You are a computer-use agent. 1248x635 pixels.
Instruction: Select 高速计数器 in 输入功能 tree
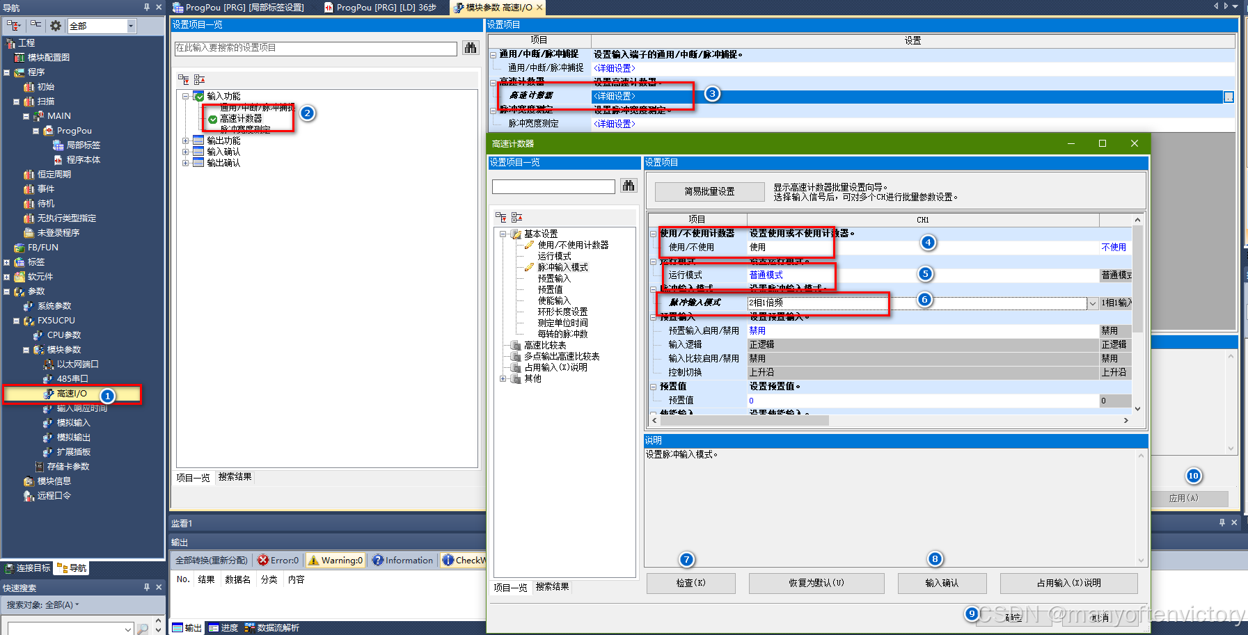click(241, 119)
